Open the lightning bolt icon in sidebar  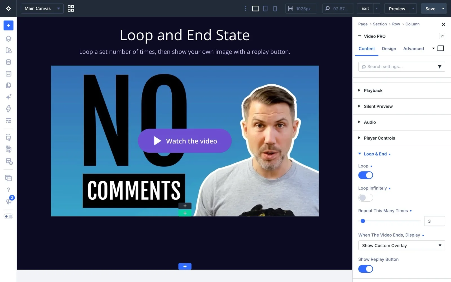[x=8, y=109]
